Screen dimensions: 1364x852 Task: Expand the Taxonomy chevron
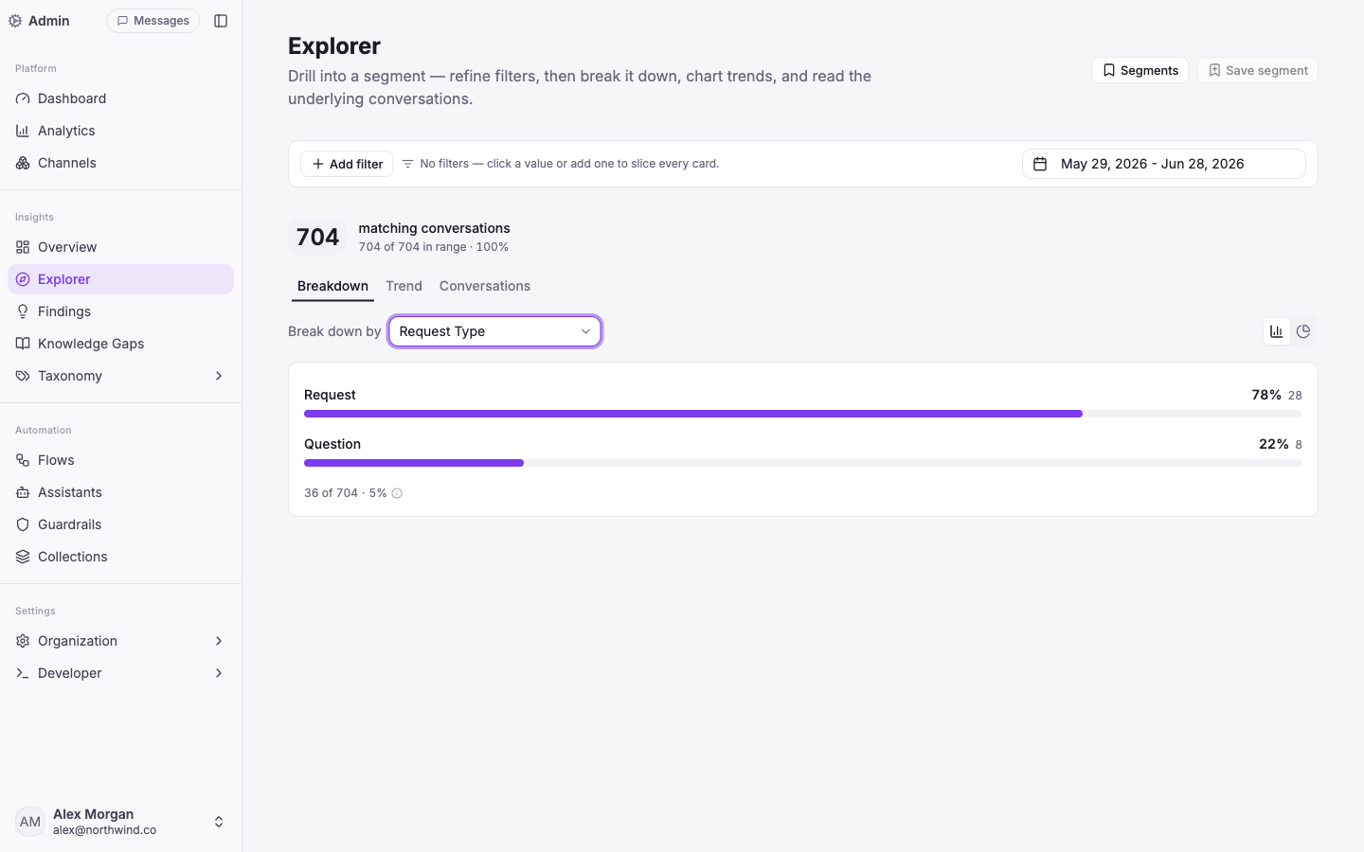(219, 376)
